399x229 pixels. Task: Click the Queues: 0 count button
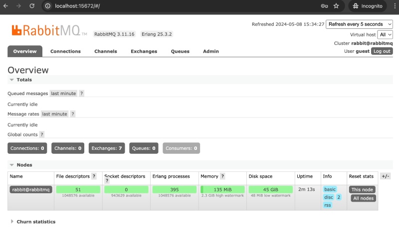(144, 148)
